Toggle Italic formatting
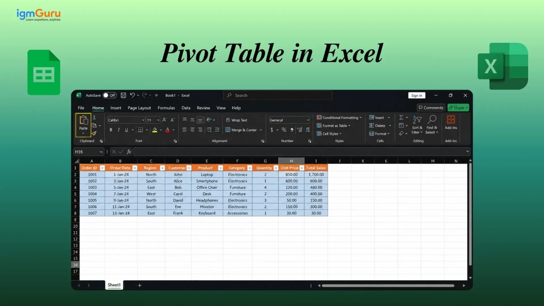This screenshot has height=306, width=544. point(119,130)
